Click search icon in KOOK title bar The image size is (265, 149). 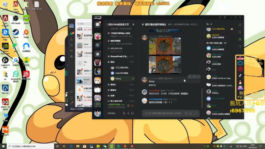pos(220,18)
